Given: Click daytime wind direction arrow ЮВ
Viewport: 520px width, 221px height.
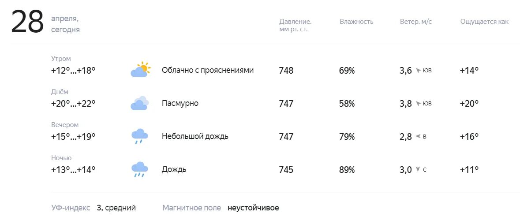Looking at the screenshot, I should (418, 104).
